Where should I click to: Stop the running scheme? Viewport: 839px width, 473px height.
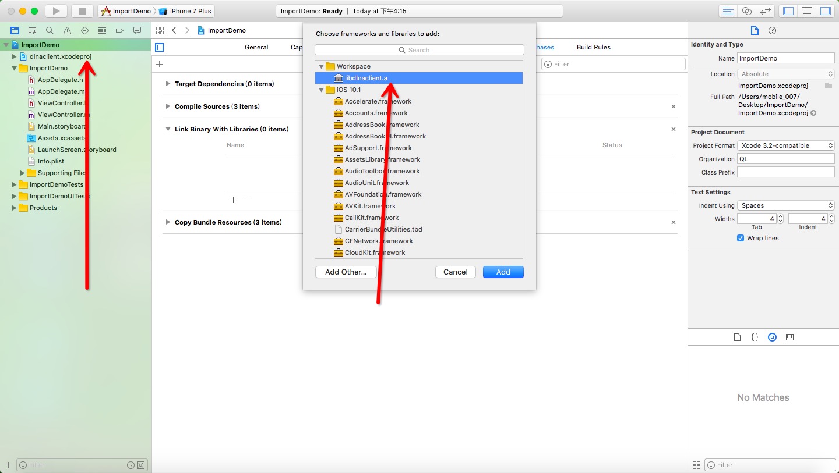82,11
